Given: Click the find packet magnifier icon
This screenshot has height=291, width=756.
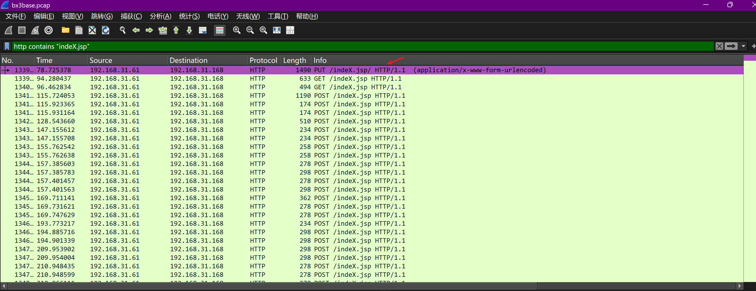Looking at the screenshot, I should coord(122,30).
